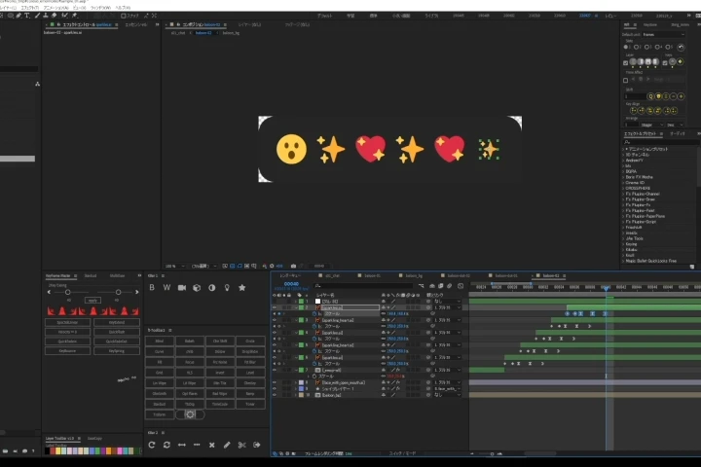Viewport: 701px width, 467px height.
Task: Switch to the baloon-dot-02 timeline tab
Action: [x=459, y=275]
